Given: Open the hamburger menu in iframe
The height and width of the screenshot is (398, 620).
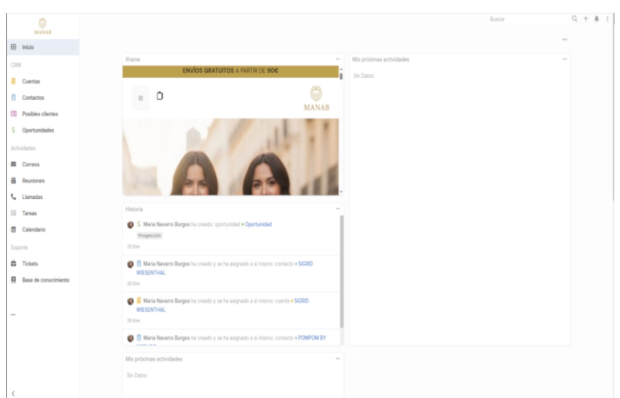Looking at the screenshot, I should pos(141,98).
